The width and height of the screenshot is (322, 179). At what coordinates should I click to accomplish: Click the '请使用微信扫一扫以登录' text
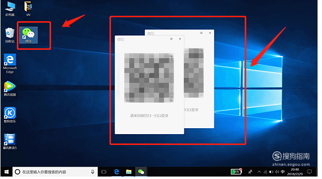click(x=149, y=116)
